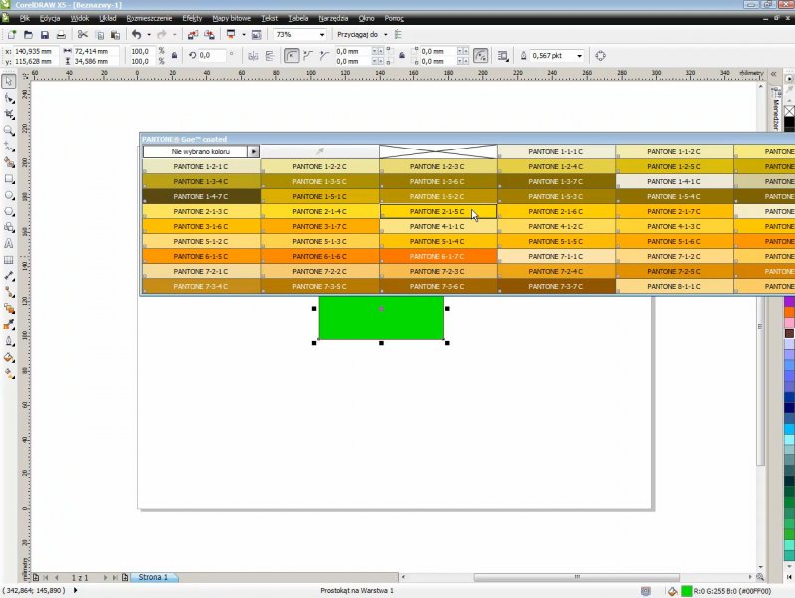This screenshot has height=598, width=795.
Task: Open the Plik menu
Action: click(24, 18)
